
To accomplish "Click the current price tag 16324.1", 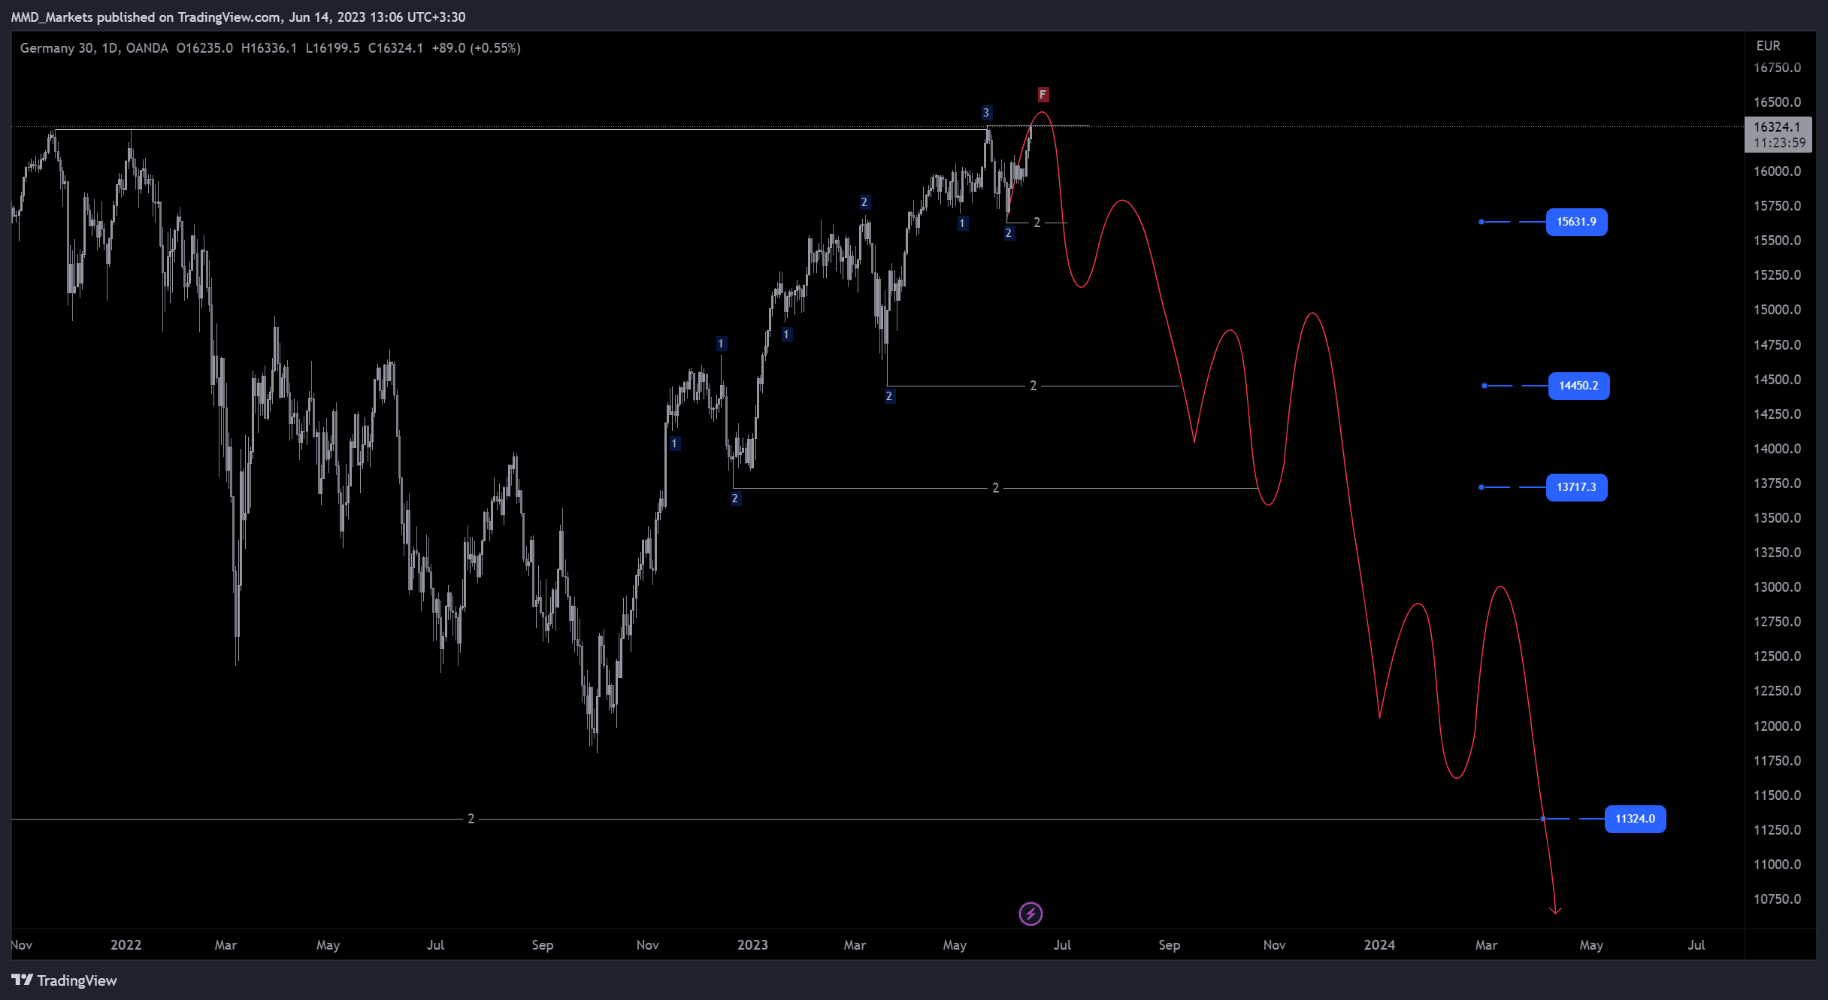I will 1778,135.
